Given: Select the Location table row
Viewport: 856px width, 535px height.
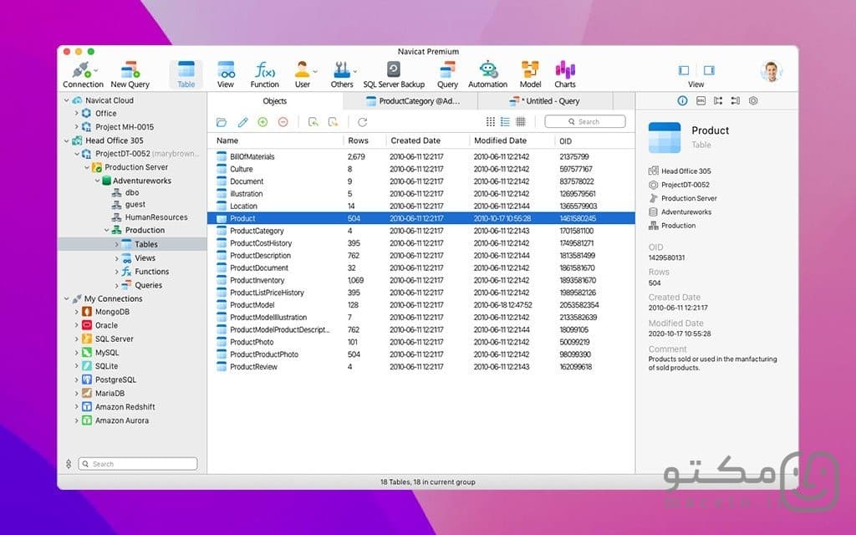Looking at the screenshot, I should coord(421,206).
